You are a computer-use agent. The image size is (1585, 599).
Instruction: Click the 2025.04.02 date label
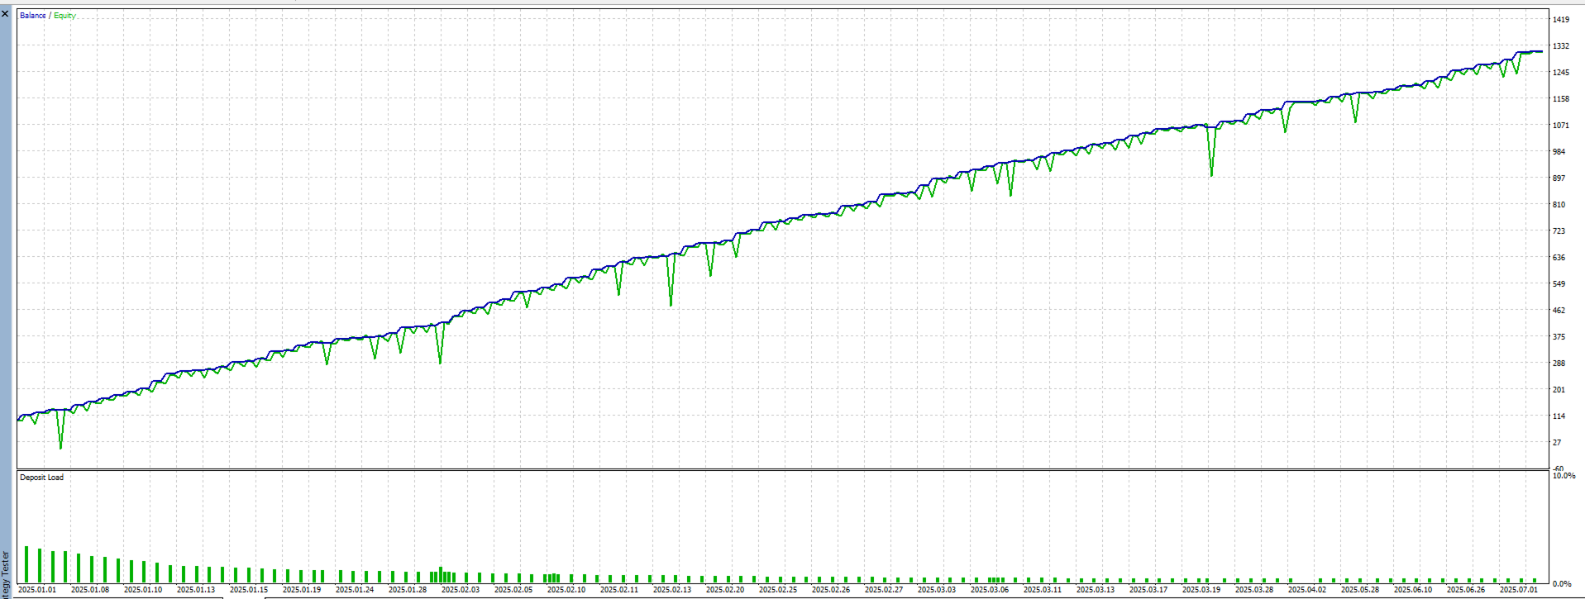tap(1307, 590)
